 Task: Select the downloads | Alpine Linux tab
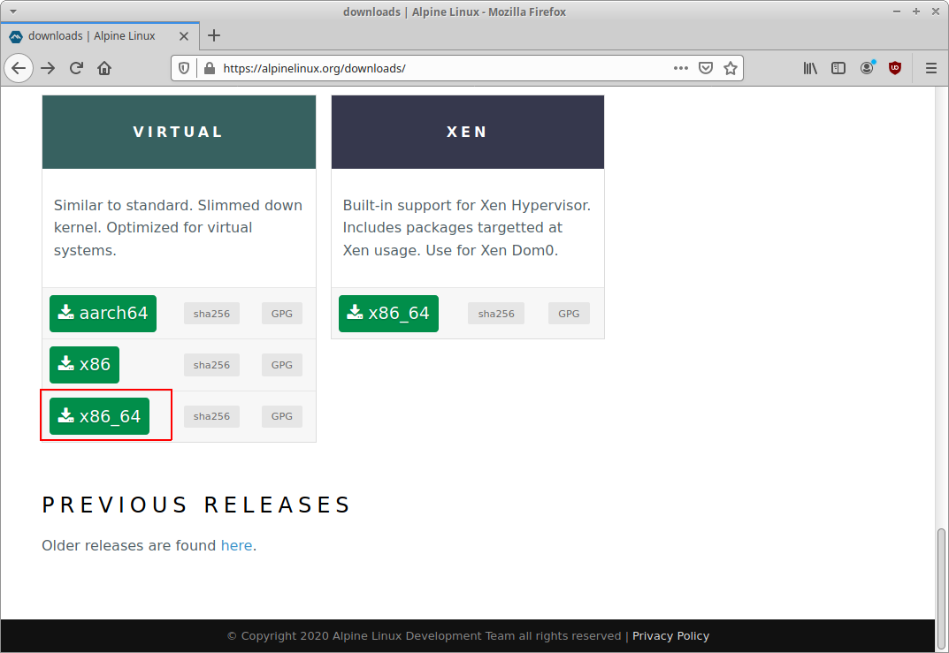point(100,36)
